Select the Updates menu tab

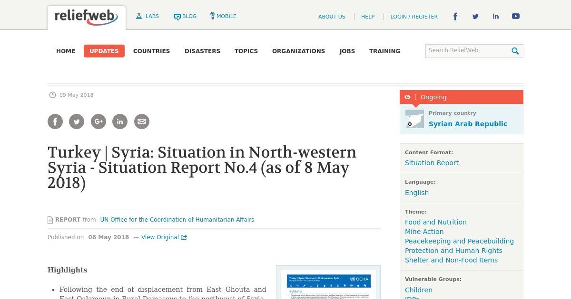(x=104, y=51)
